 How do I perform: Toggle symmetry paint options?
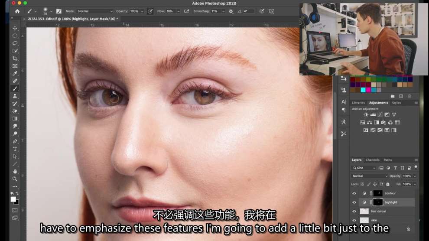click(271, 11)
